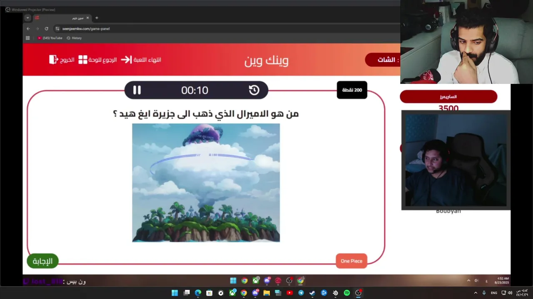Screen dimensions: 533x299
Task: Open OBS on the streamed preview taskbar
Action: point(289,281)
